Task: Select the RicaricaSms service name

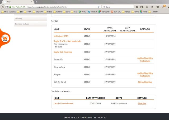Action: point(59,67)
